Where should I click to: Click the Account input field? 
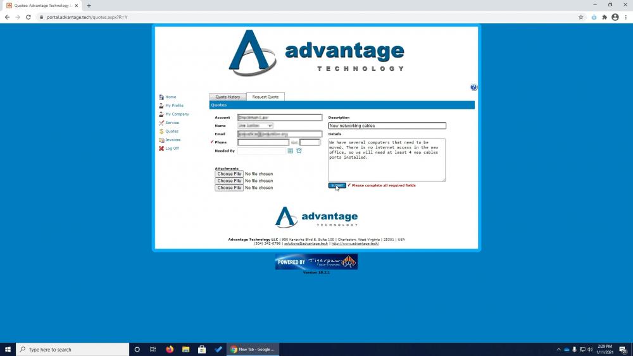(280, 118)
